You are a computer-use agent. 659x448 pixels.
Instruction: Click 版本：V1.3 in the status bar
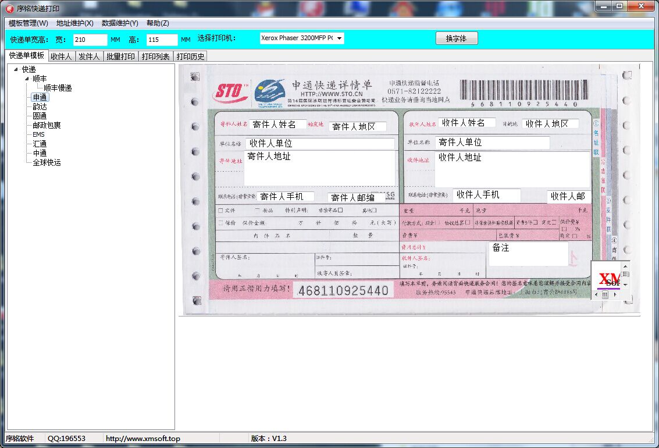[269, 438]
